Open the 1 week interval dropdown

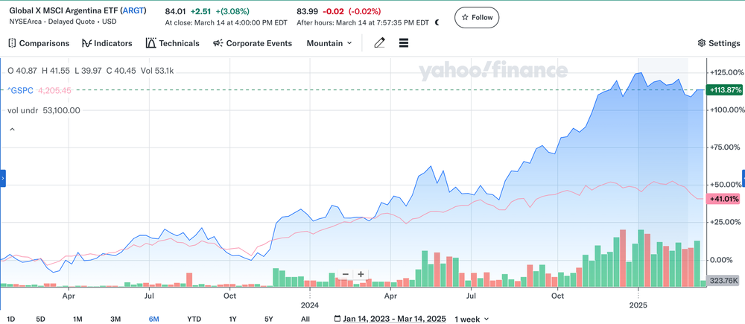tap(472, 319)
